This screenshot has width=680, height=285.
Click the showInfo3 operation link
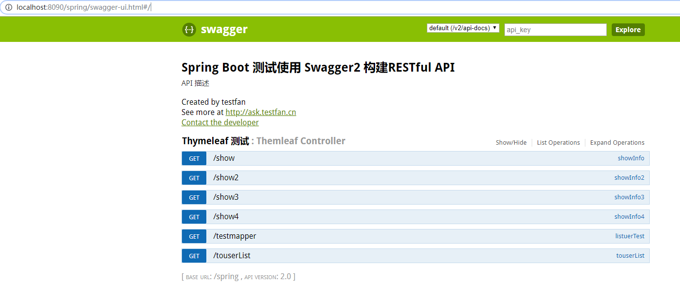[x=629, y=197]
